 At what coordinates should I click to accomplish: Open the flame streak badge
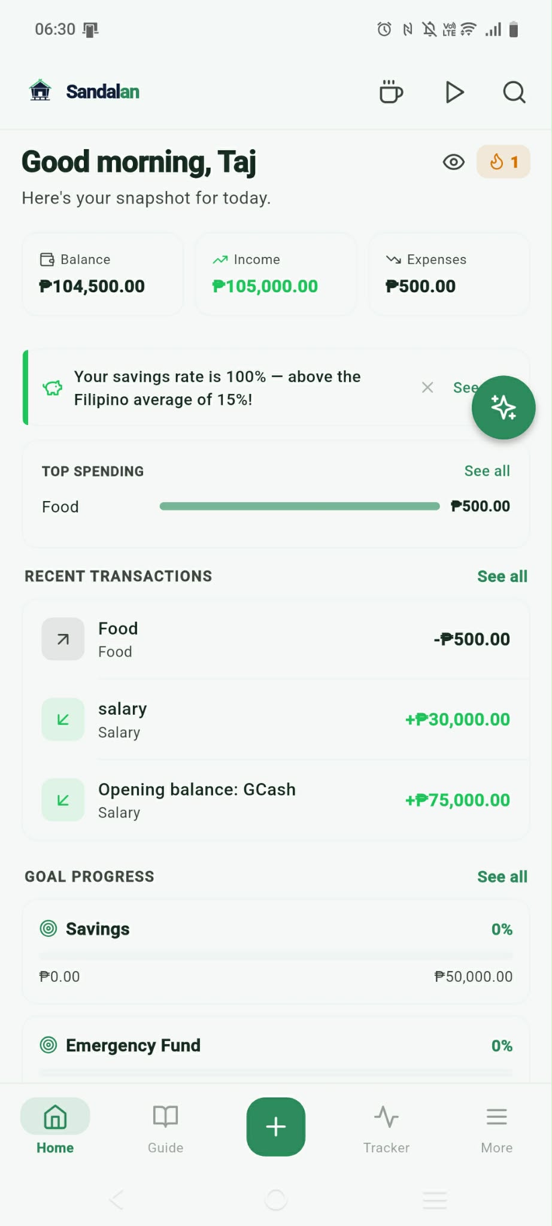(503, 162)
